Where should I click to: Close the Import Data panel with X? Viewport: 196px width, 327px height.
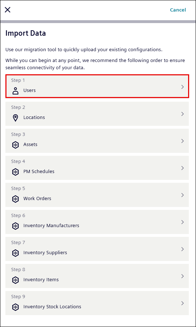coord(8,10)
